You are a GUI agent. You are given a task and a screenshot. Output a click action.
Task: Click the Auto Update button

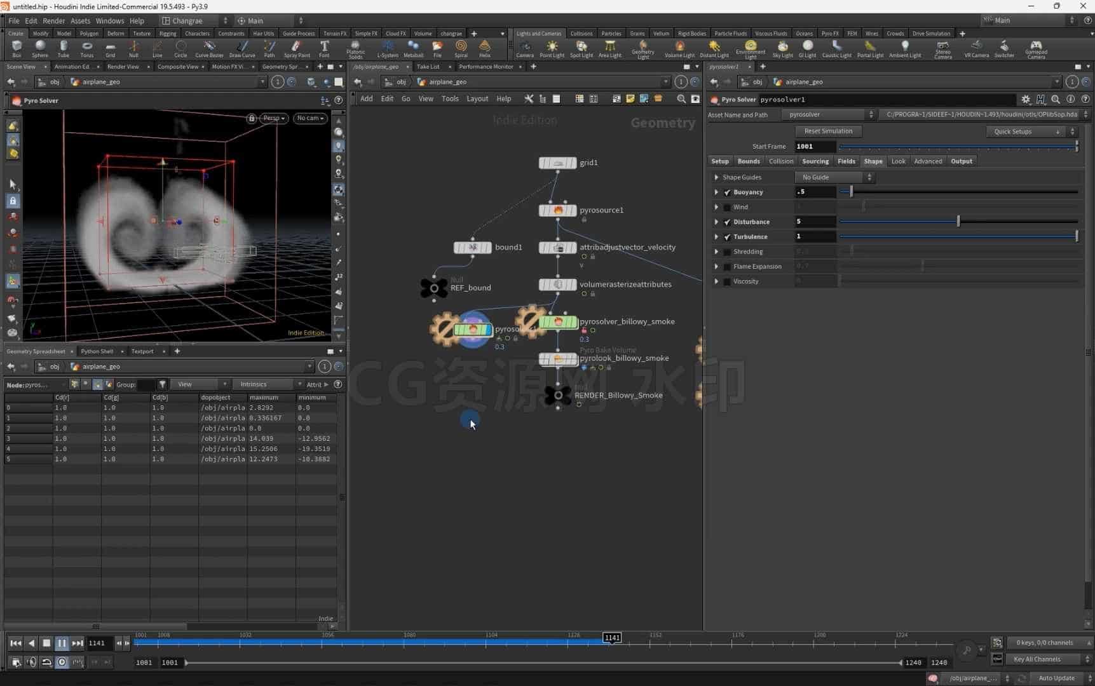pyautogui.click(x=1056, y=678)
